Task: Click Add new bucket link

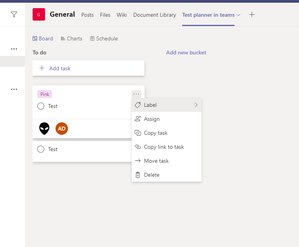Action: coord(186,52)
